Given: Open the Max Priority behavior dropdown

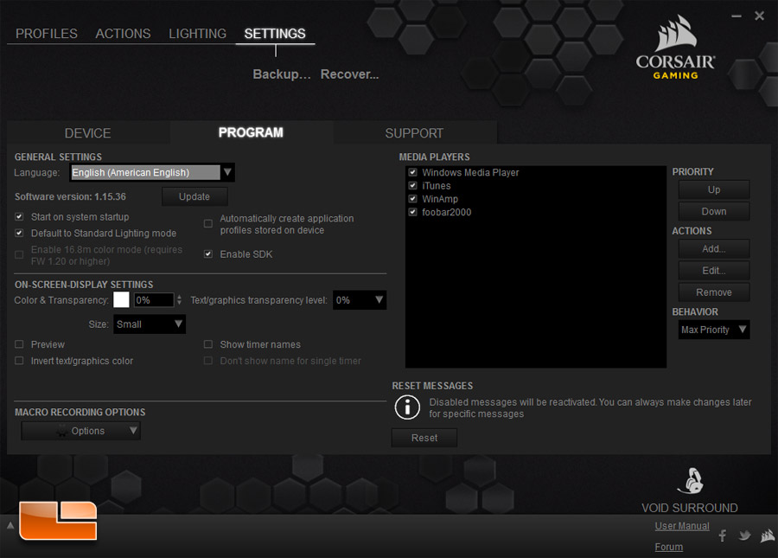Looking at the screenshot, I should click(x=713, y=330).
